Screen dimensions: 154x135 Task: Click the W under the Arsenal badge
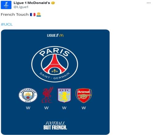click(84, 108)
